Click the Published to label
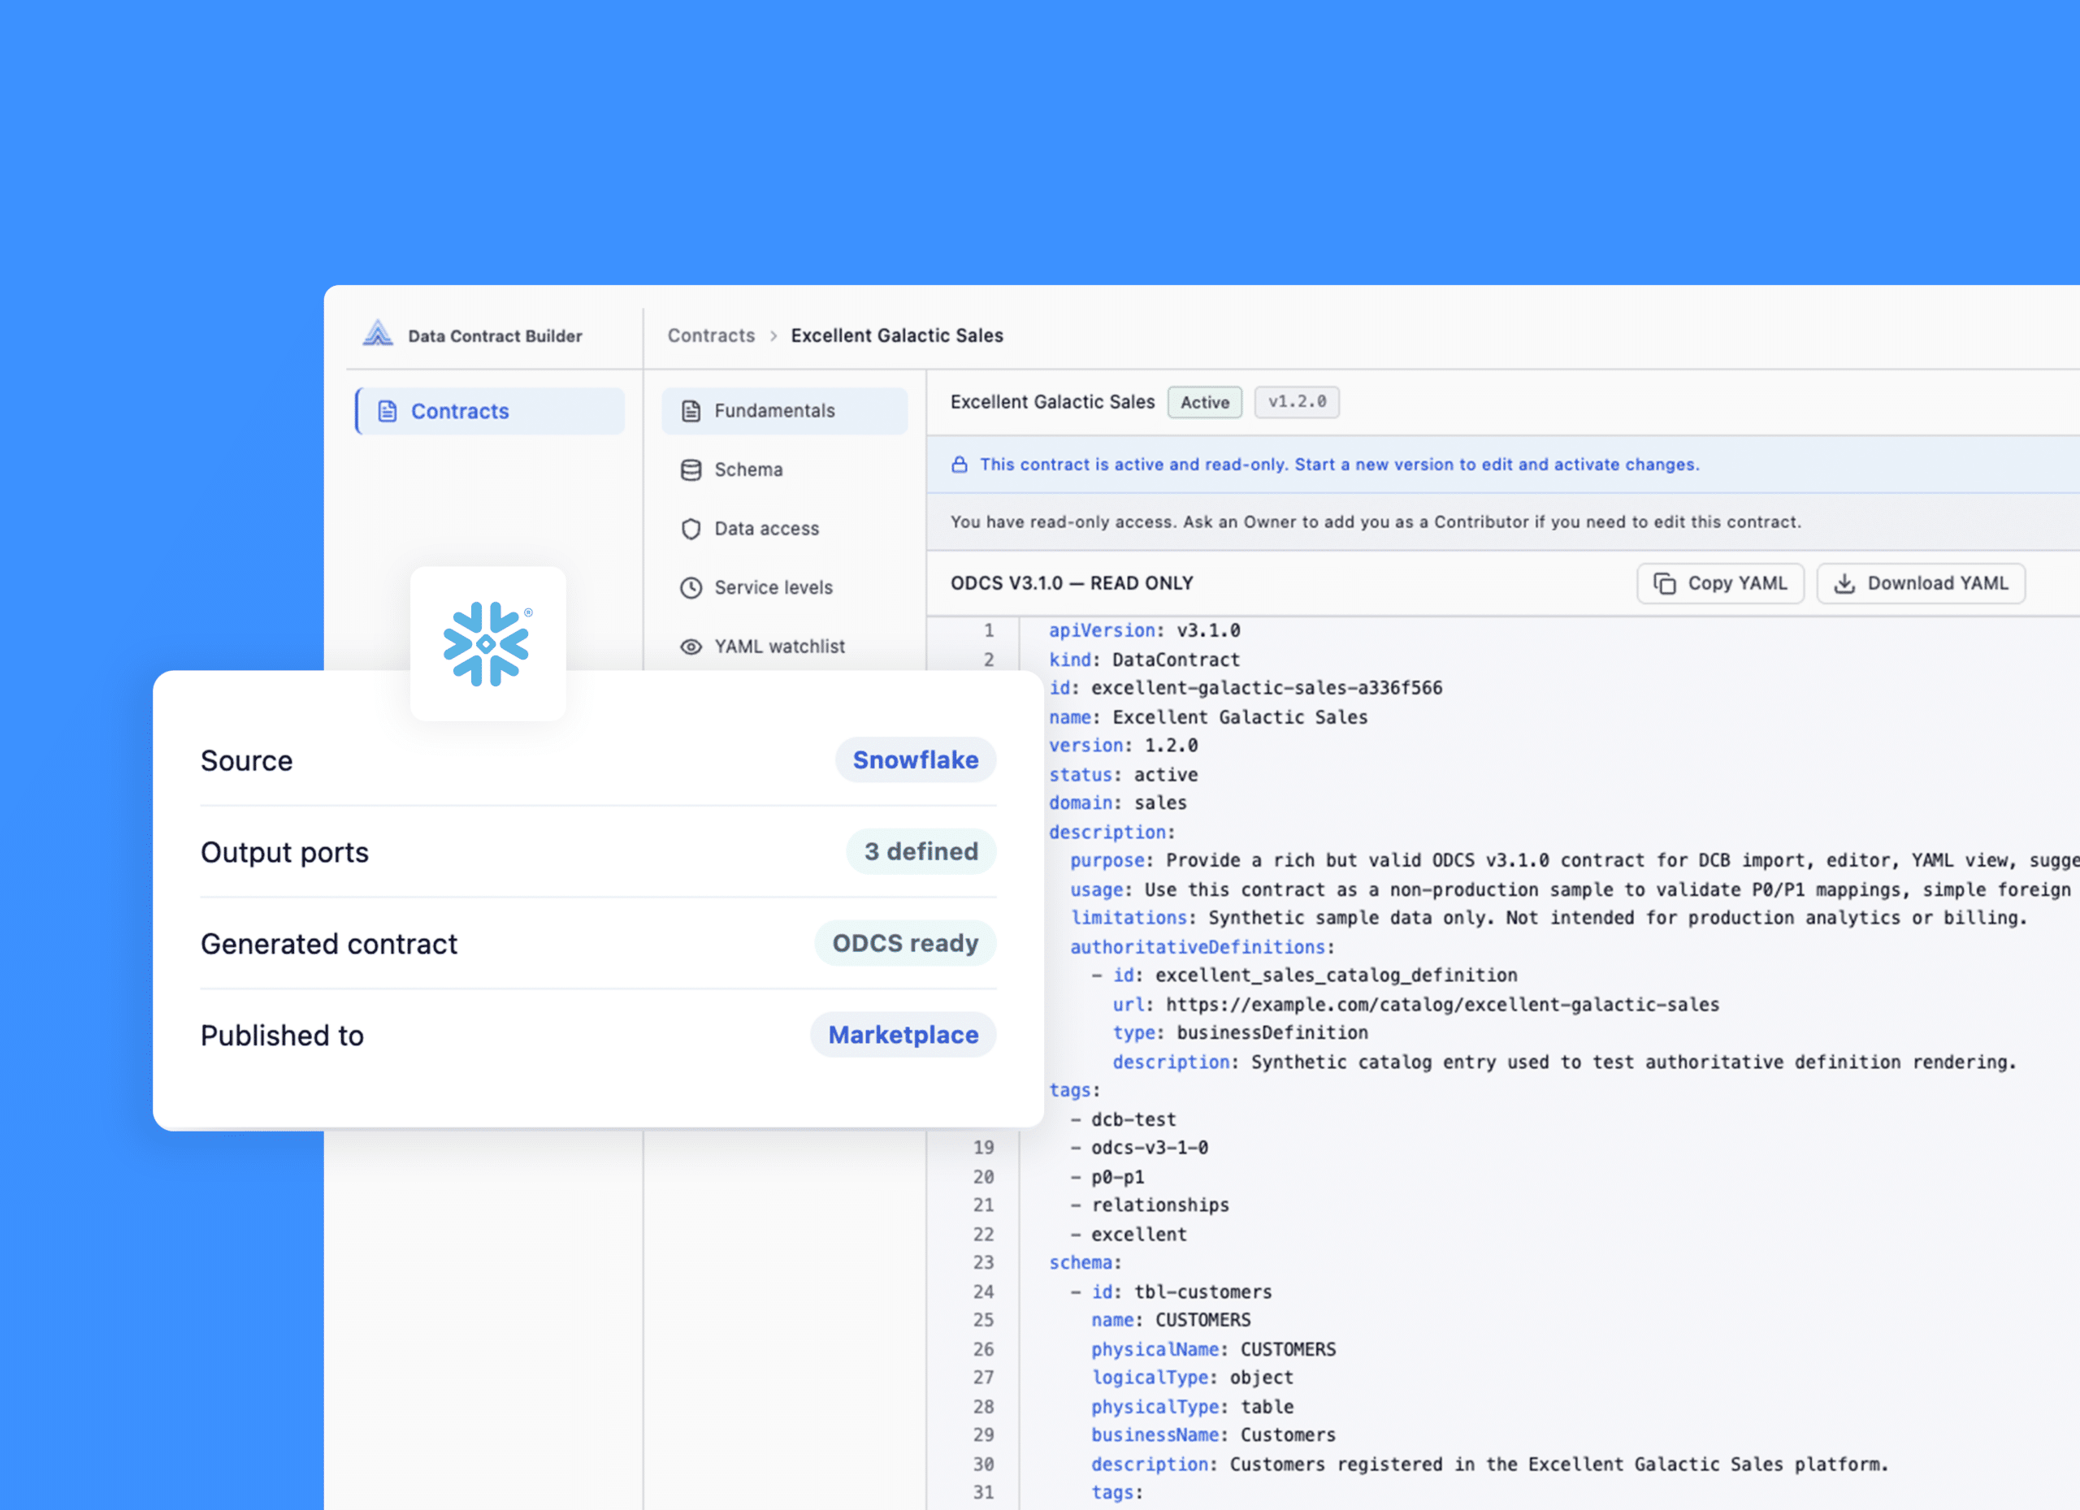The image size is (2080, 1510). point(283,1036)
